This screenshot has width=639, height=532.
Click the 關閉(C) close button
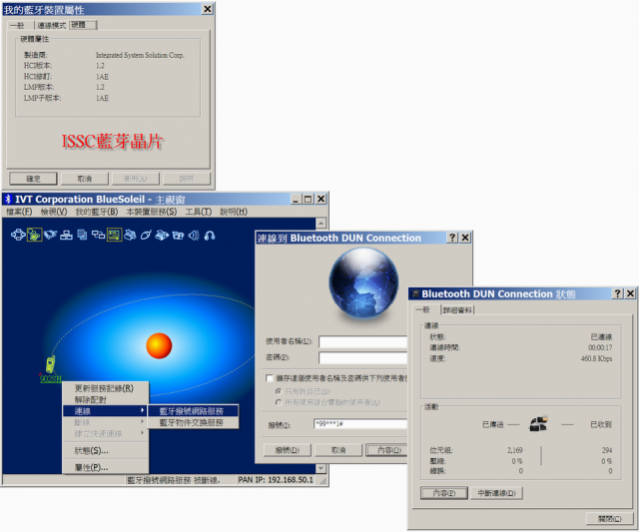tap(610, 519)
